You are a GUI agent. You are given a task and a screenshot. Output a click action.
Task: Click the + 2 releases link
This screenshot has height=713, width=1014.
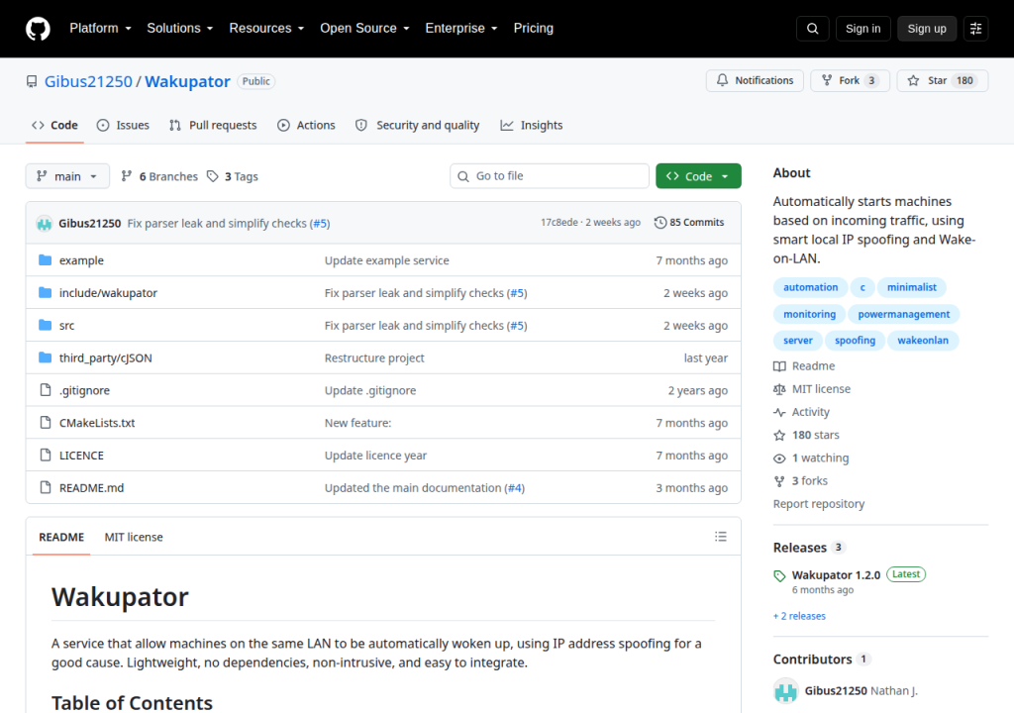pyautogui.click(x=799, y=616)
